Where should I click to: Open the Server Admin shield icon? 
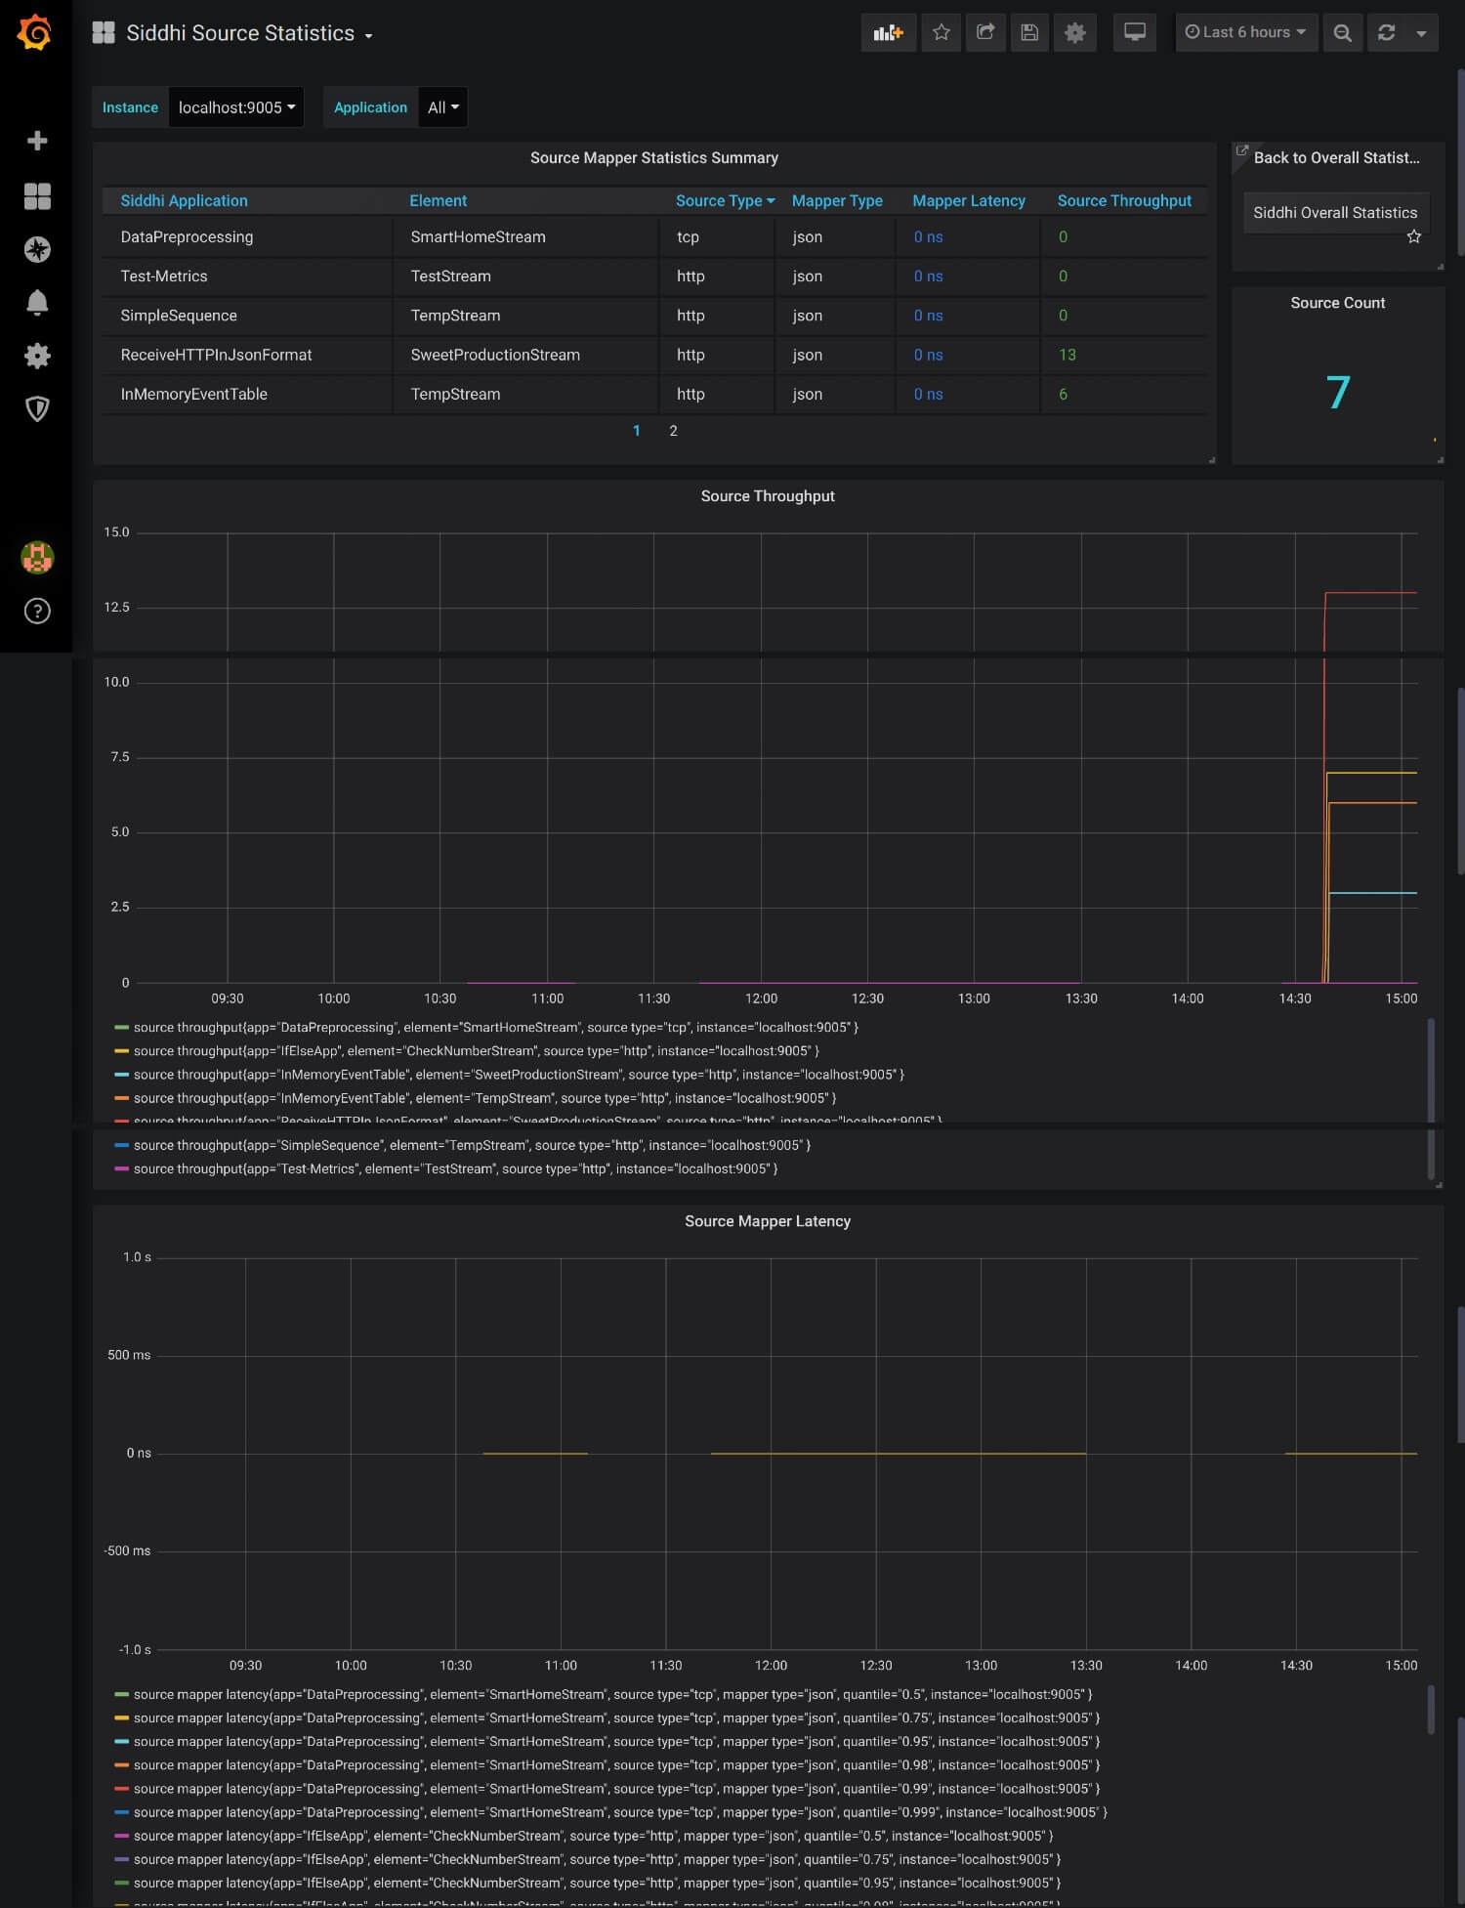coord(37,408)
